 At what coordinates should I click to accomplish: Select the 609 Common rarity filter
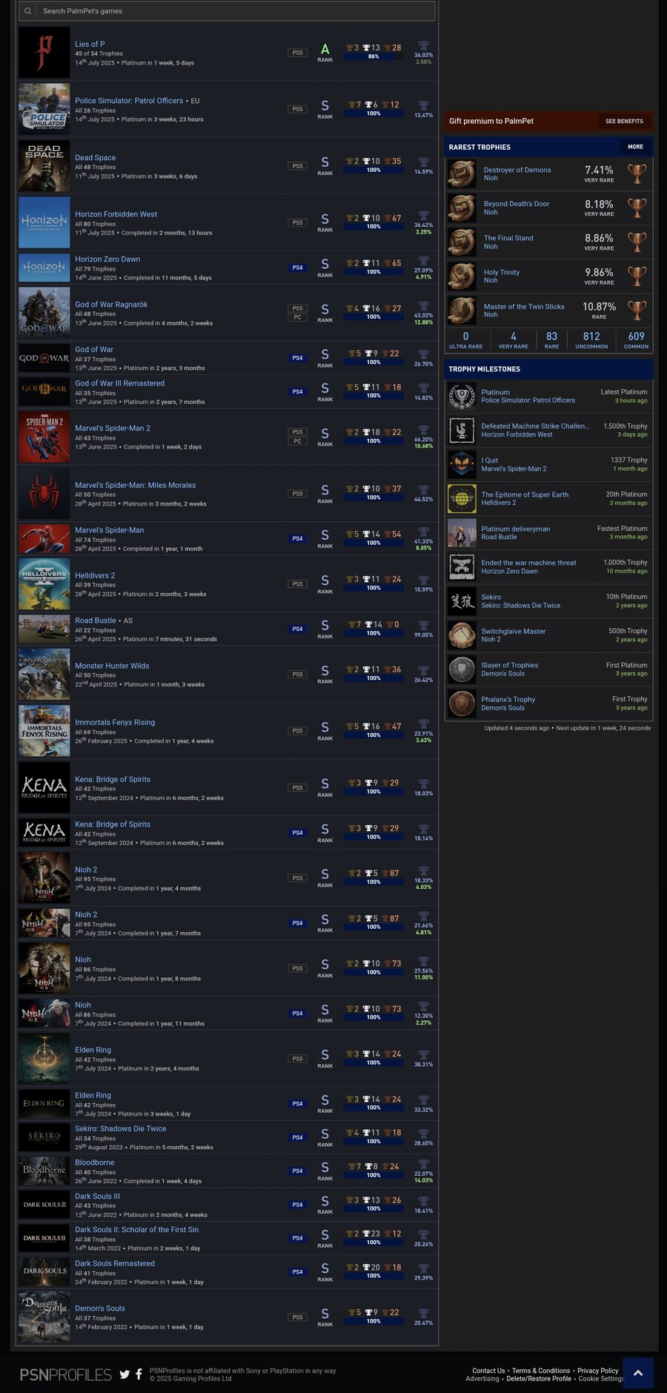(x=636, y=340)
